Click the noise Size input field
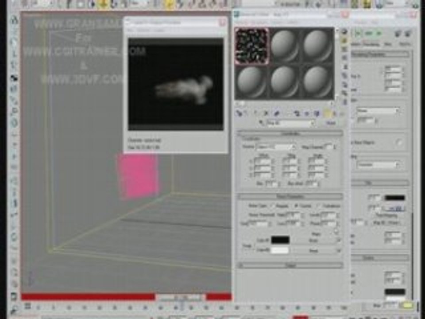 pos(258,224)
